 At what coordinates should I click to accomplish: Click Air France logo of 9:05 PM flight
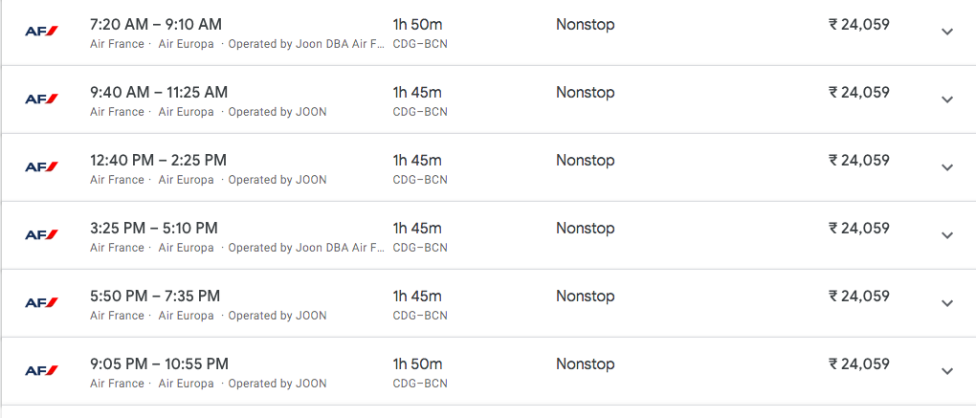(41, 371)
